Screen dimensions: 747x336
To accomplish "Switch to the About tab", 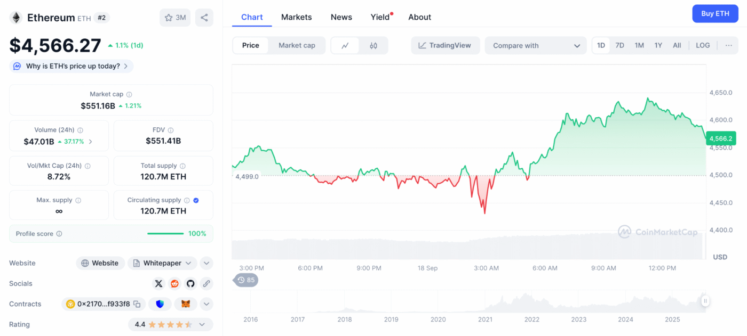I will (420, 17).
